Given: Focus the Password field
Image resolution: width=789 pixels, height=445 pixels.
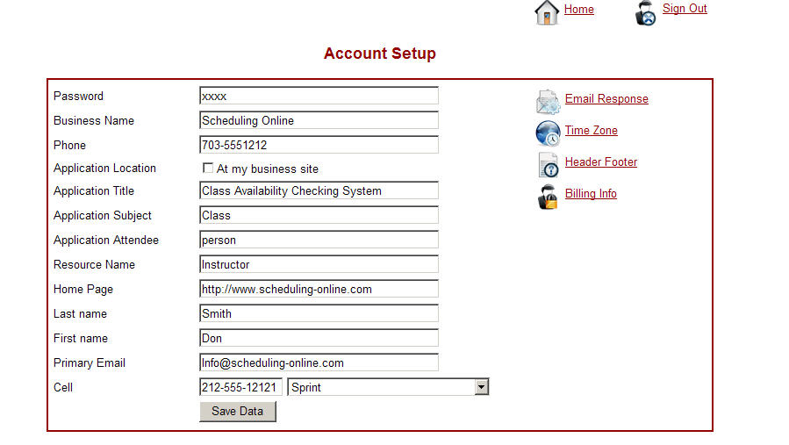Looking at the screenshot, I should (x=319, y=96).
